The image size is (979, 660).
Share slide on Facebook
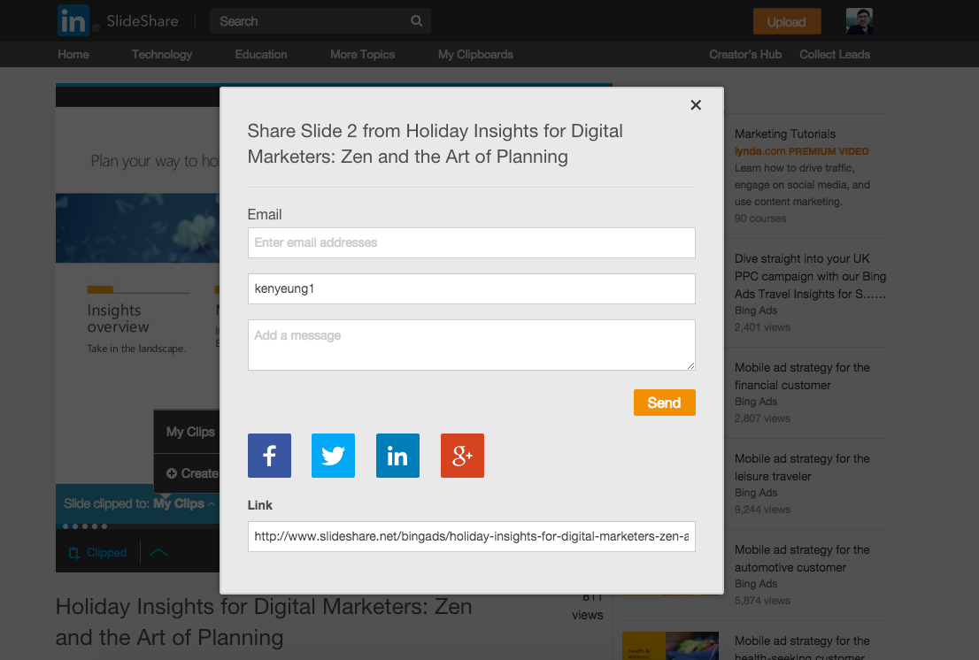coord(269,456)
